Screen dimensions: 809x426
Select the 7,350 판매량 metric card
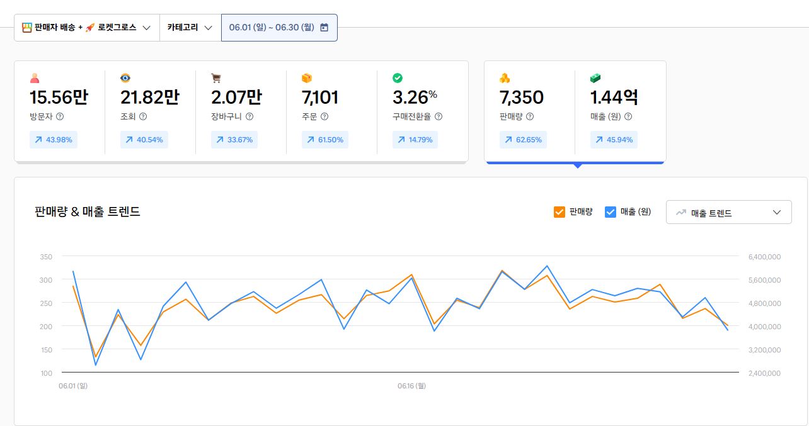(529, 110)
